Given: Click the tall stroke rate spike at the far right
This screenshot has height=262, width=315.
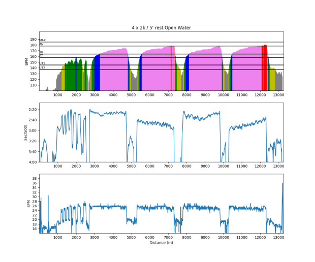Looking at the screenshot, I should [282, 189].
